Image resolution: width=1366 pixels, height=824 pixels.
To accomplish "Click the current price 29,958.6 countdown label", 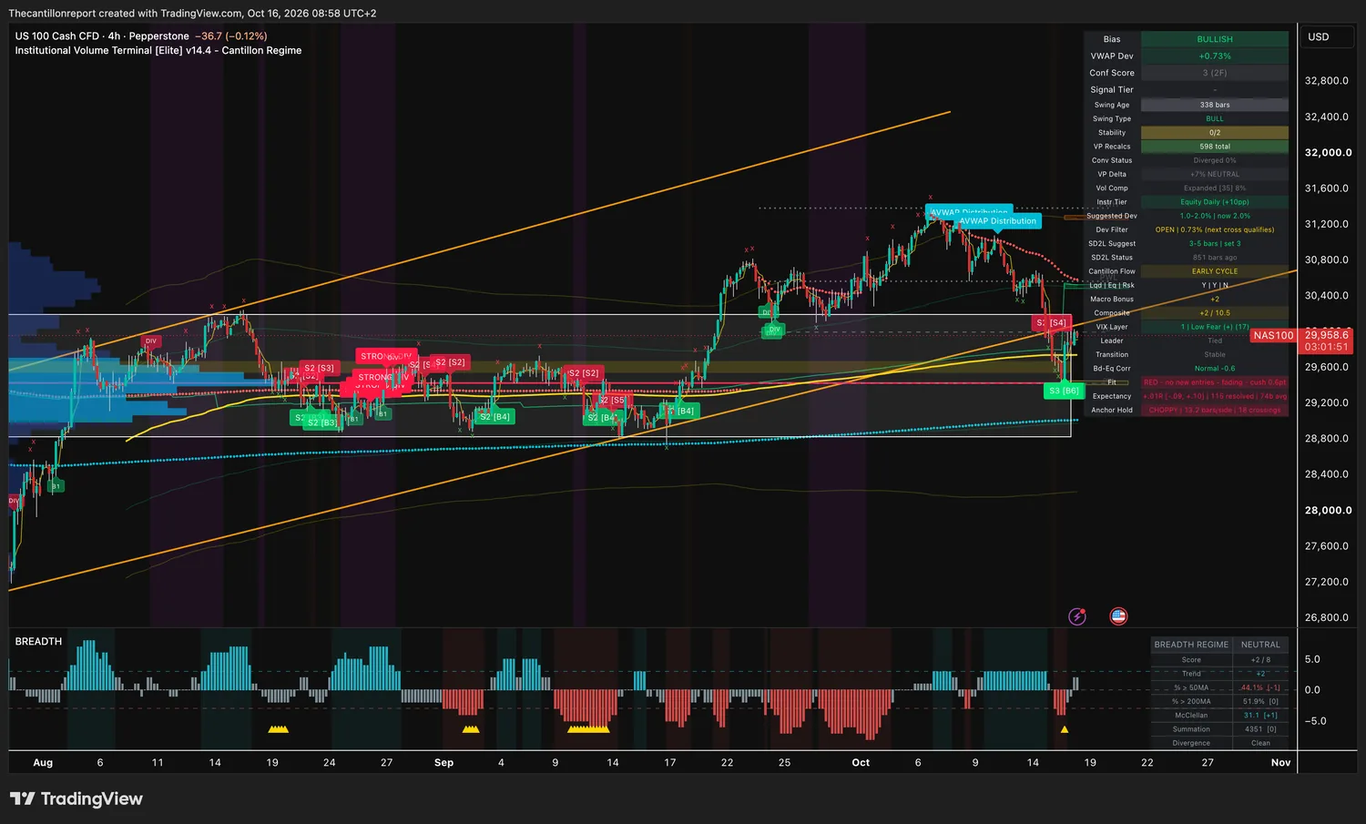I will [x=1327, y=341].
